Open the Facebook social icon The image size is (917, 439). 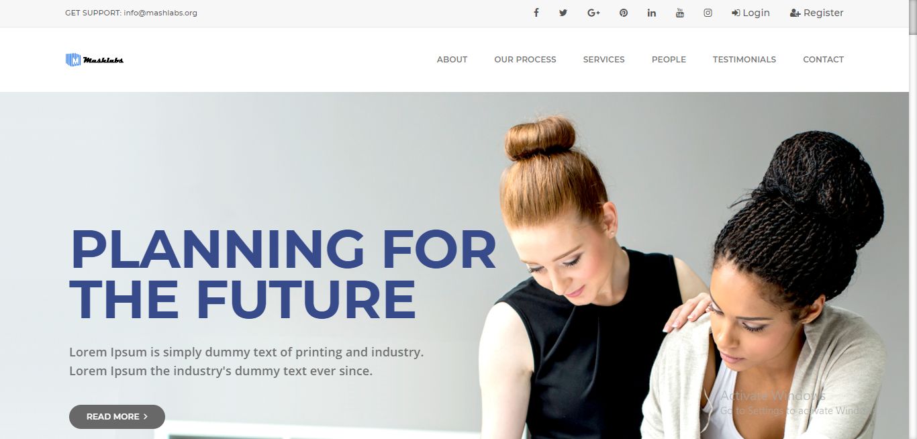tap(536, 13)
